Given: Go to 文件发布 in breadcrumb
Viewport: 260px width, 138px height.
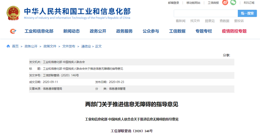Looking at the screenshot, I should click(x=69, y=46).
